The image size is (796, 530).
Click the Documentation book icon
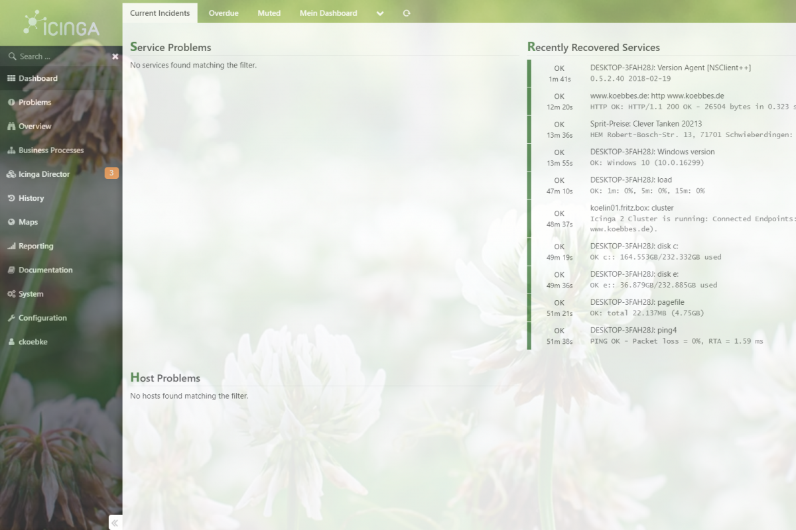point(11,270)
